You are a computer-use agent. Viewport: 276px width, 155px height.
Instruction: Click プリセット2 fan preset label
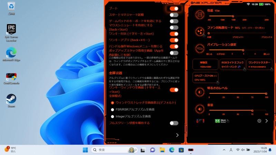[266, 37]
